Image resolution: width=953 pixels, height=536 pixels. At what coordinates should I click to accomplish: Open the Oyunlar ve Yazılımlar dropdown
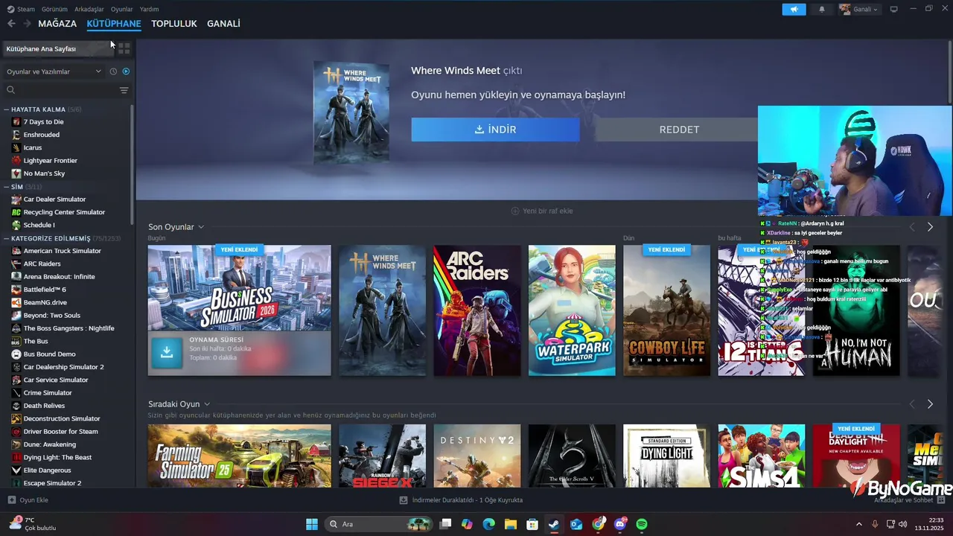(x=54, y=71)
